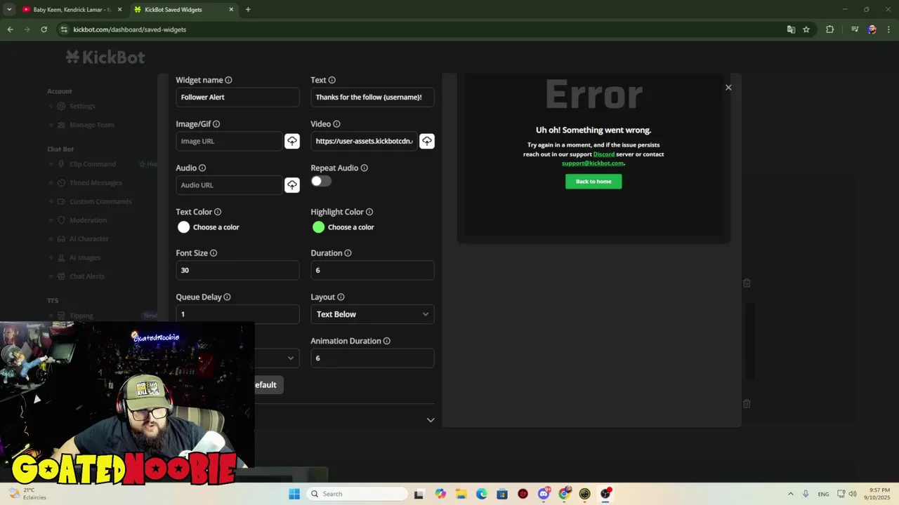Click the info icon next to Audio
899x505 pixels.
[202, 168]
